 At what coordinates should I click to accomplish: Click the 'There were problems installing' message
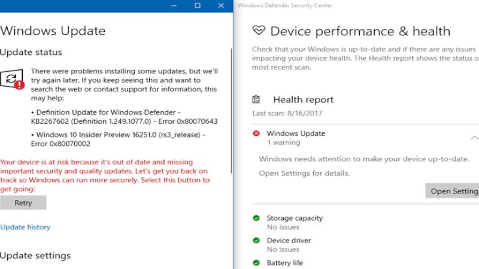pos(125,84)
